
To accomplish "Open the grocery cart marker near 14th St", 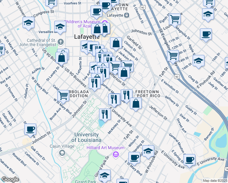I will coord(173,56).
